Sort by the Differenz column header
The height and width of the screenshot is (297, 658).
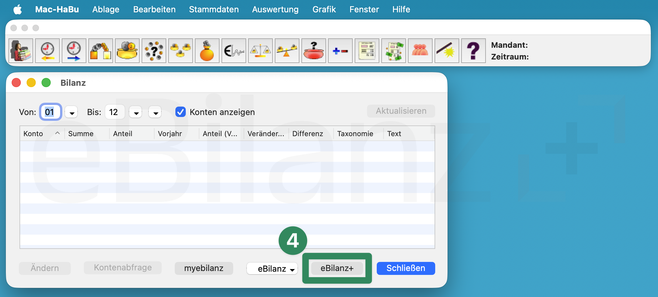[x=311, y=134]
